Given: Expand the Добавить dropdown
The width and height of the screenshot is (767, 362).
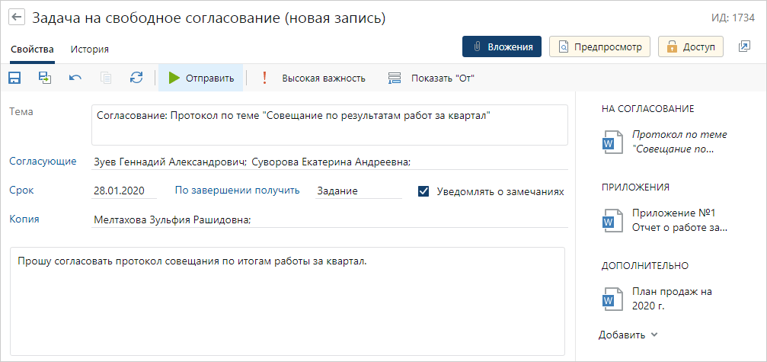Looking at the screenshot, I should tap(628, 335).
